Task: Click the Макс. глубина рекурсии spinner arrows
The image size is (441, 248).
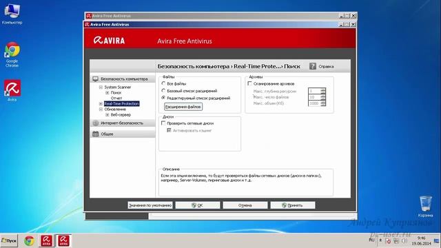Action: [323, 91]
